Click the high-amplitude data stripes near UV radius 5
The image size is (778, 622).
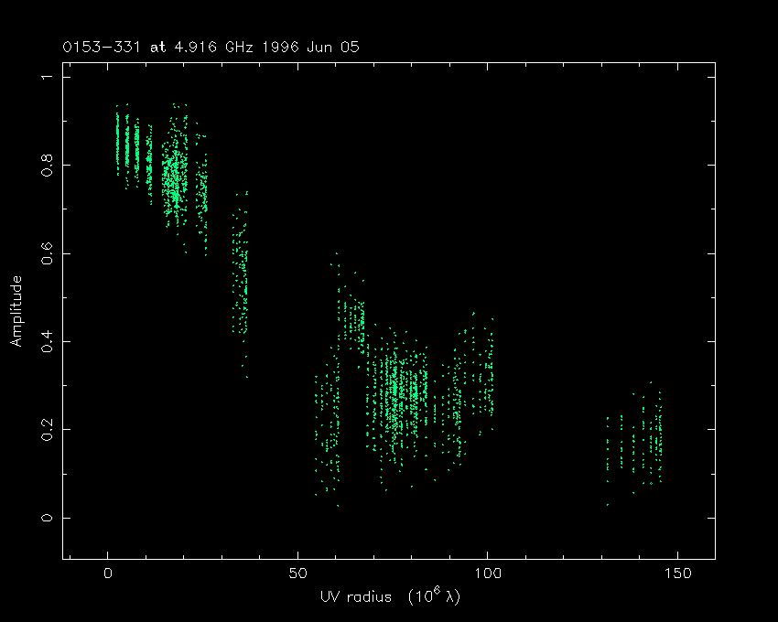(128, 145)
